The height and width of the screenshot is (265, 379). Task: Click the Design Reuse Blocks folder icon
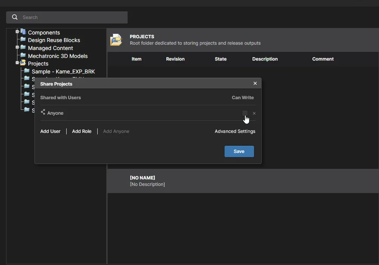23,39
